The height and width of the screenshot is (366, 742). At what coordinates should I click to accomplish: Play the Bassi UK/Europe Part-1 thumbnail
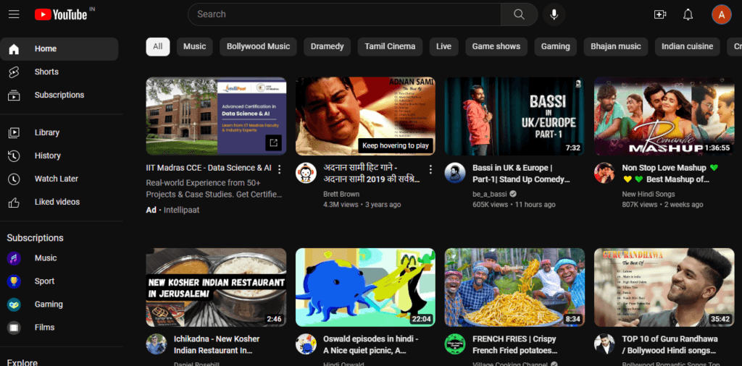click(514, 116)
